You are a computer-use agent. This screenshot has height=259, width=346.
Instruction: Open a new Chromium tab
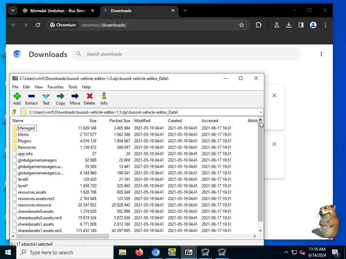pos(185,10)
